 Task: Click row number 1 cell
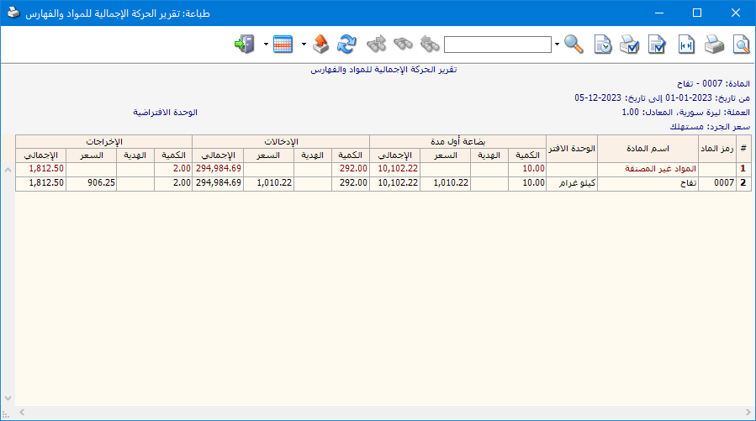pyautogui.click(x=743, y=169)
